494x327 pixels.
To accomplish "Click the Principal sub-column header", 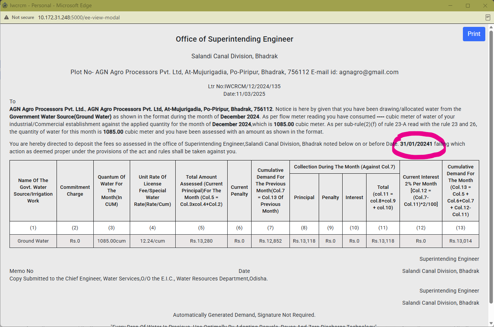I will click(304, 197).
